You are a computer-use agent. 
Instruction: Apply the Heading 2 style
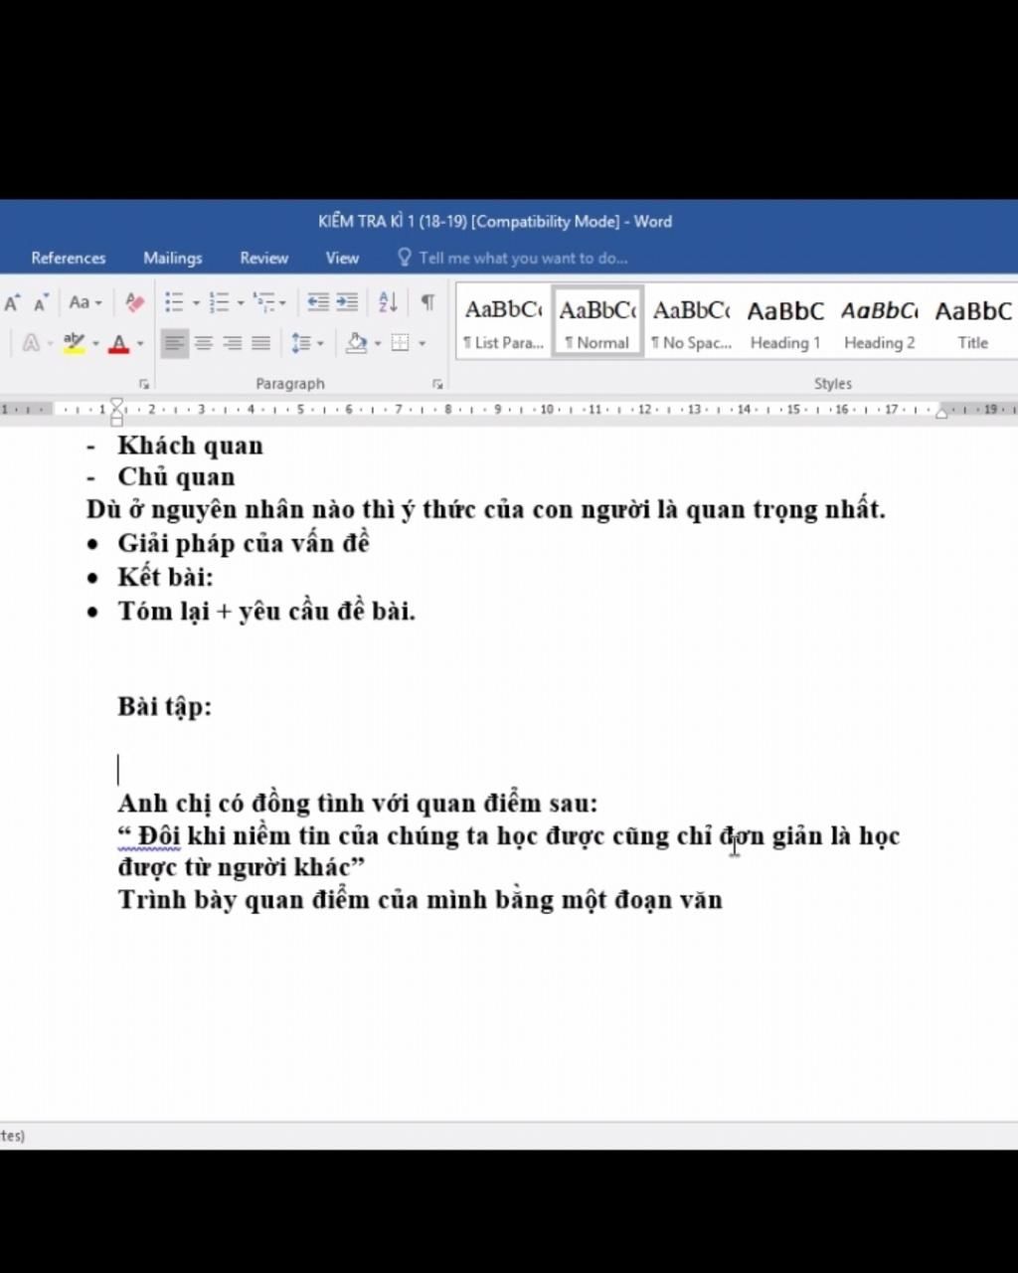pyautogui.click(x=880, y=323)
